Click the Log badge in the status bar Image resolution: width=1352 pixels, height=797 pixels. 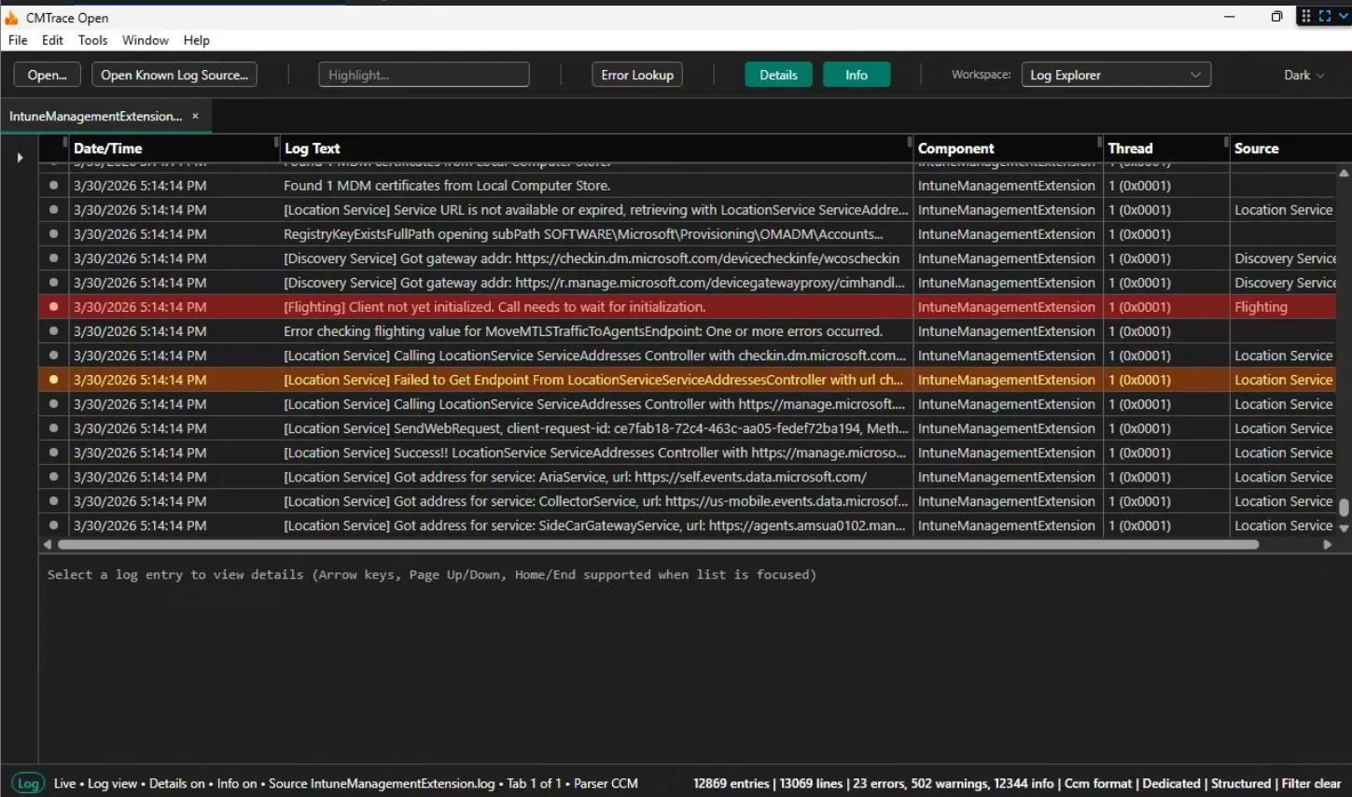point(27,783)
